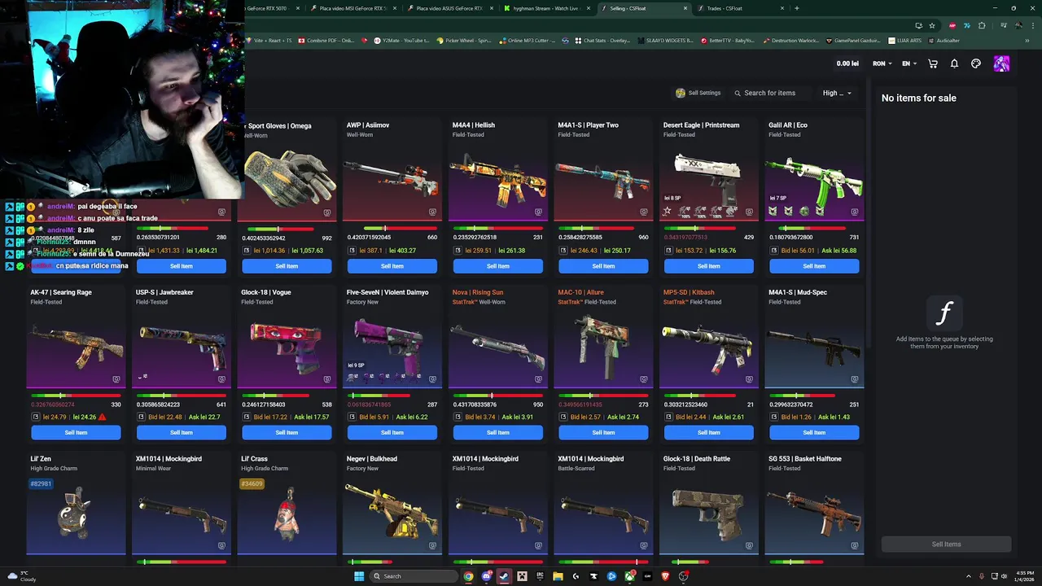The height and width of the screenshot is (586, 1042).
Task: Click the price info icon for Nova Rising Sun
Action: (x=458, y=417)
